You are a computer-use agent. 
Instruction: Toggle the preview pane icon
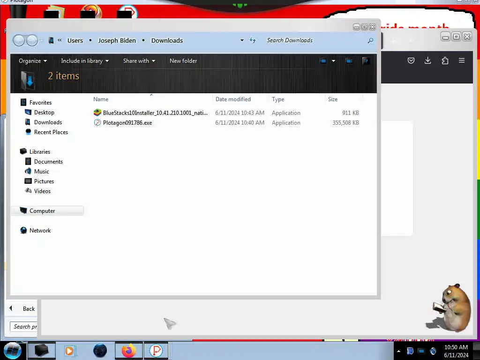point(349,61)
